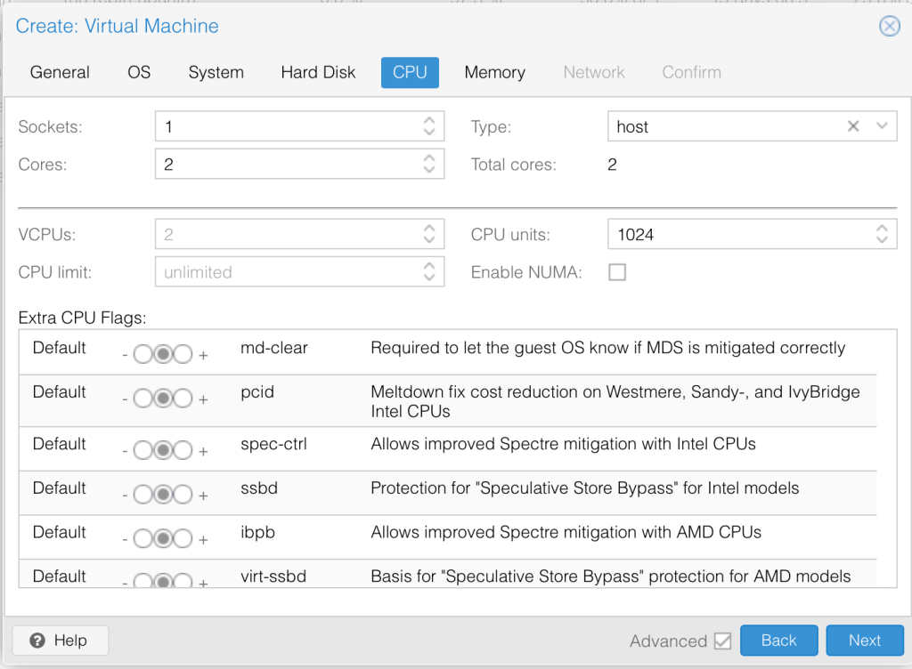Clear the CPU Type field with X icon

853,126
